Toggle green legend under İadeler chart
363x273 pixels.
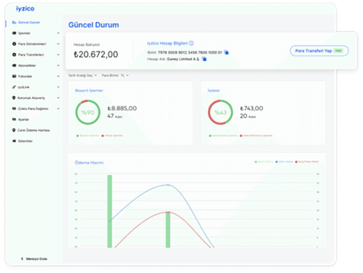coord(223,136)
